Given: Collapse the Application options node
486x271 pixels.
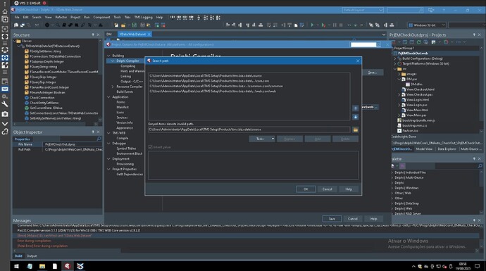Looking at the screenshot, I should point(108,97).
